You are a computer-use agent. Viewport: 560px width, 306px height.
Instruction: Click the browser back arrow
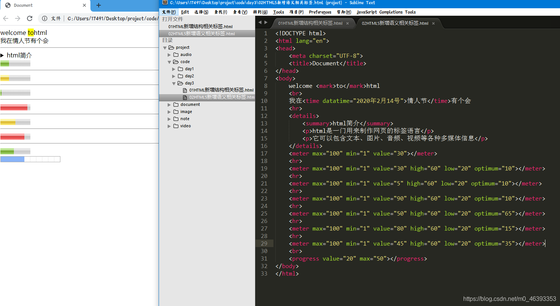6,18
